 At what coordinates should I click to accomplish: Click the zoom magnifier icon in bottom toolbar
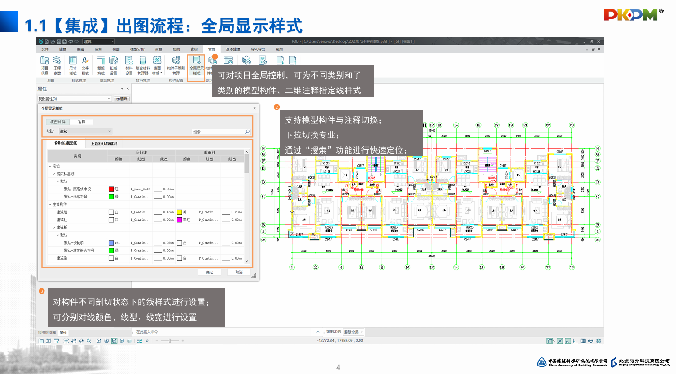pyautogui.click(x=89, y=341)
